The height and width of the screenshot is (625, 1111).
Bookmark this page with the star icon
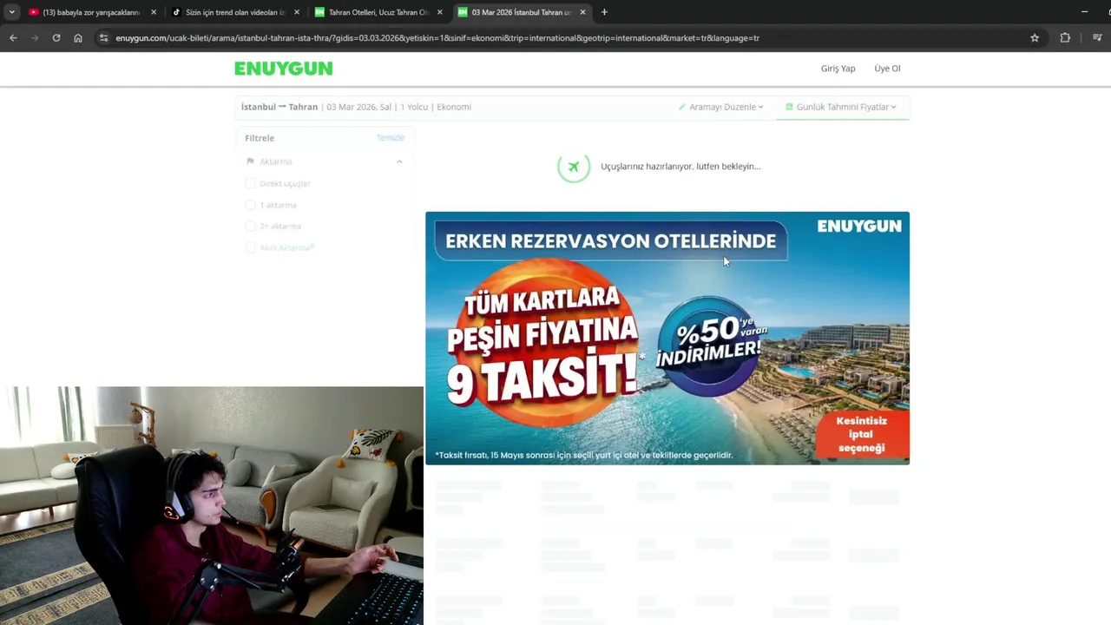[1035, 38]
